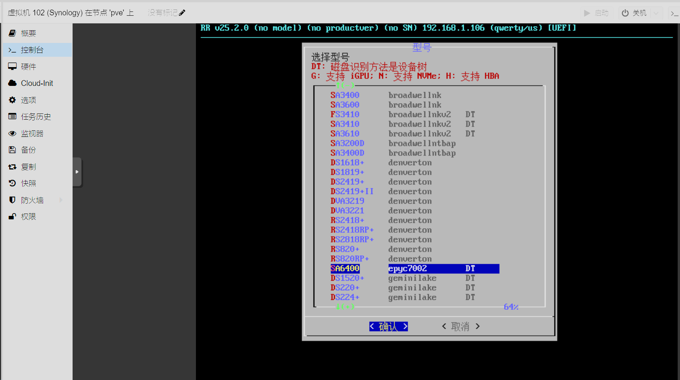This screenshot has height=380, width=680.
Task: Open the 关机 shutdown dropdown arrow
Action: pos(656,13)
